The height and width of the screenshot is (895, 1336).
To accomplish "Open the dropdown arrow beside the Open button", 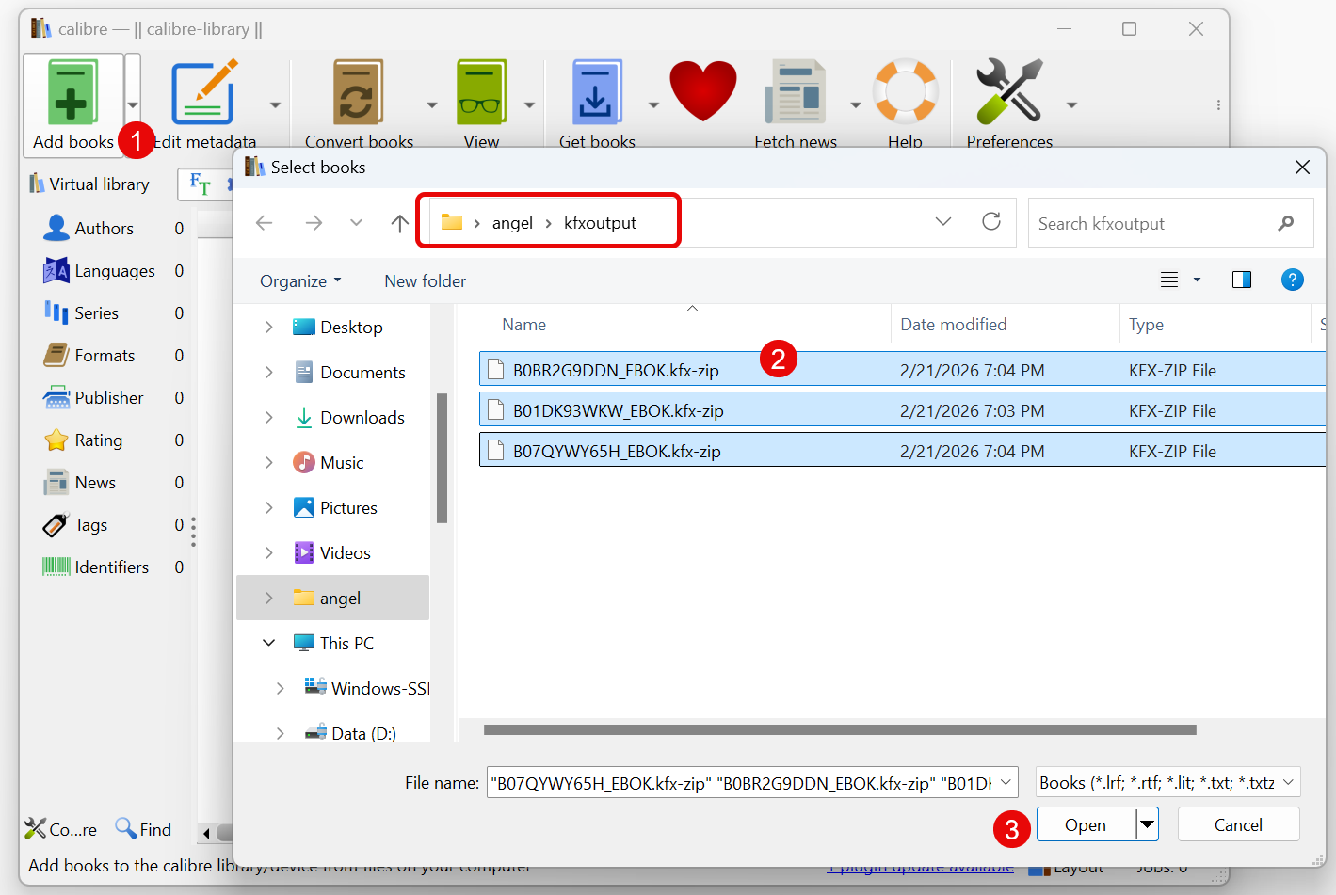I will click(x=1149, y=823).
